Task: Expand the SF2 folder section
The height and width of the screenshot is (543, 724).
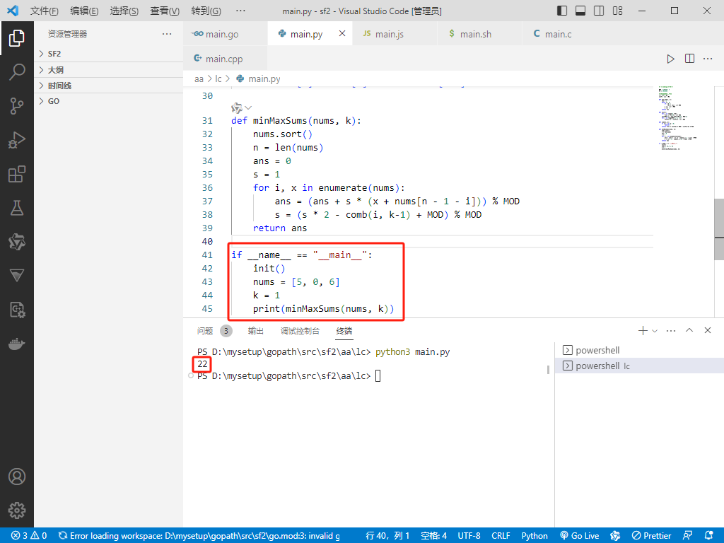Action: click(108, 54)
